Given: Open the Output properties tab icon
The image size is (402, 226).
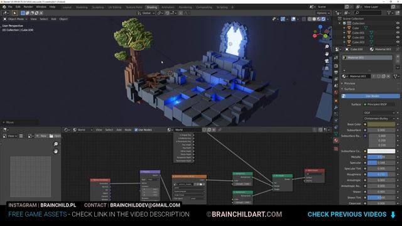Looking at the screenshot, I should 336,73.
